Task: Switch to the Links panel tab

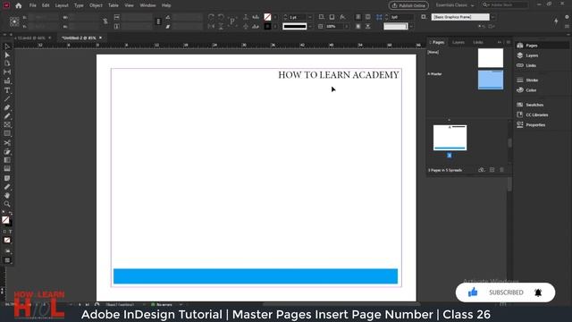Action: click(478, 42)
